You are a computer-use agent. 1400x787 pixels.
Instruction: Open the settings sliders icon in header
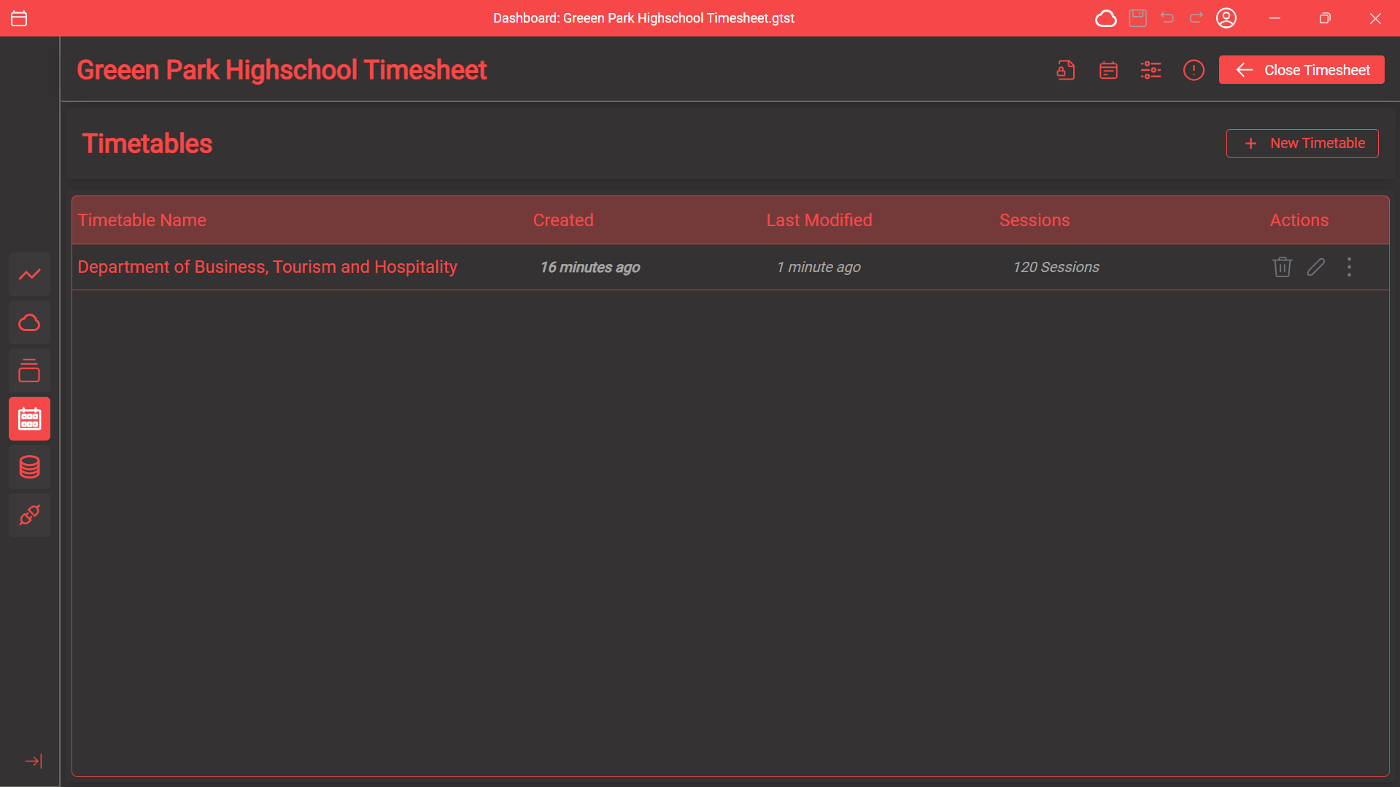click(1150, 70)
